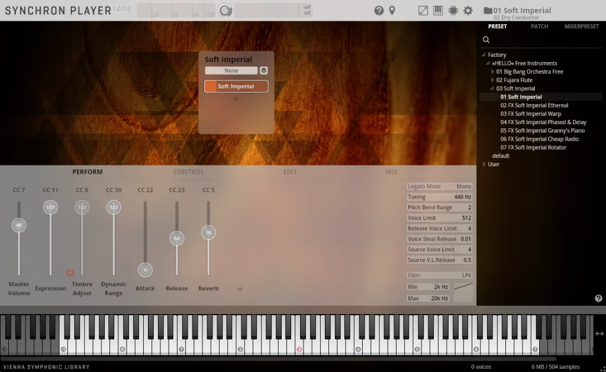Click the Pitch Bend Range value field

(x=440, y=207)
